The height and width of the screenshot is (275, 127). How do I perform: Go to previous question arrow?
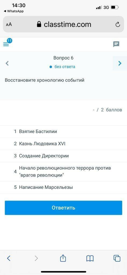click(7, 63)
